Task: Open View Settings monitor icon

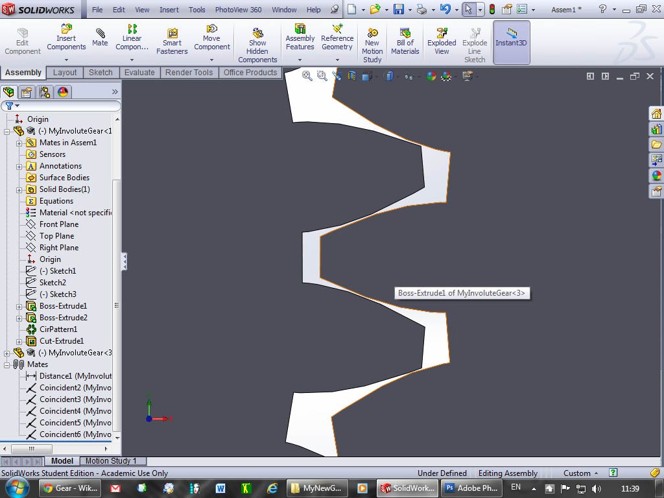Action: [x=467, y=77]
